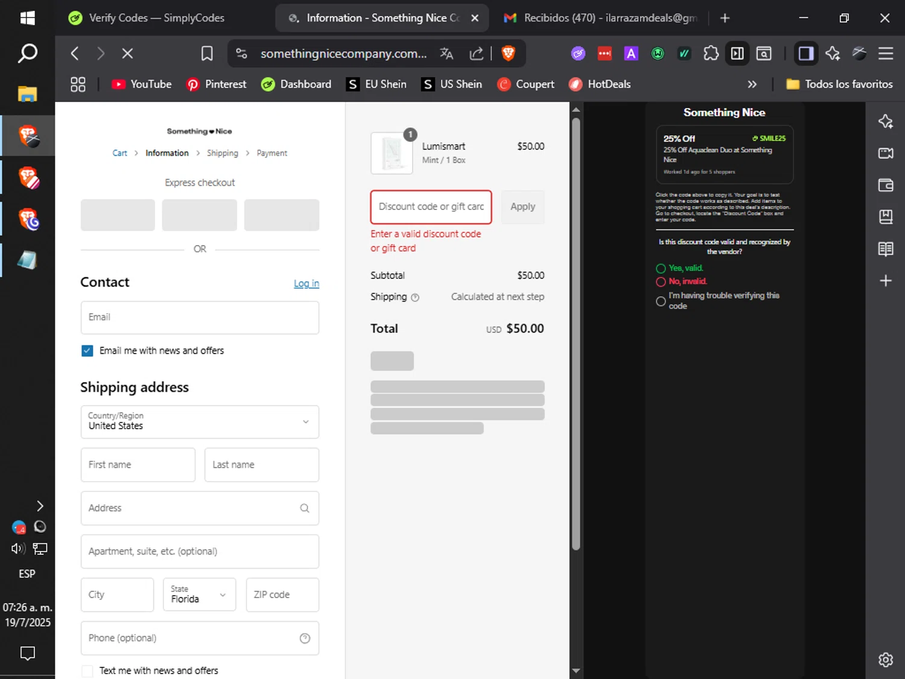
Task: Stop page loading with the X icon
Action: tap(127, 54)
